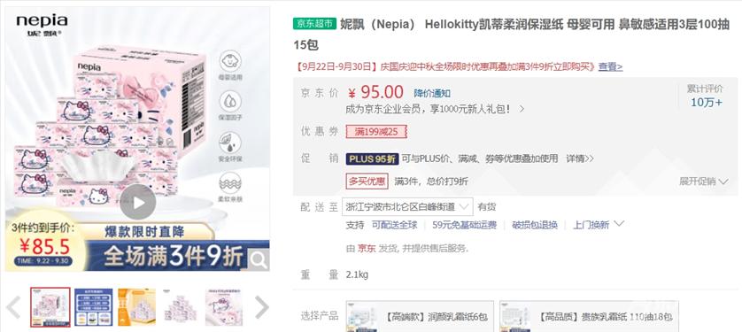The width and height of the screenshot is (742, 332).
Task: Open the 查看> promotion link
Action: tap(610, 66)
